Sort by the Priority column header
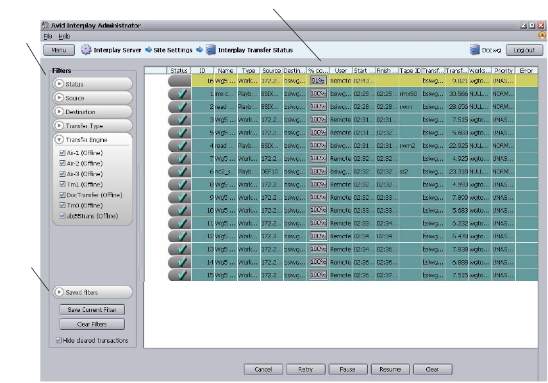The image size is (548, 383). tap(504, 70)
